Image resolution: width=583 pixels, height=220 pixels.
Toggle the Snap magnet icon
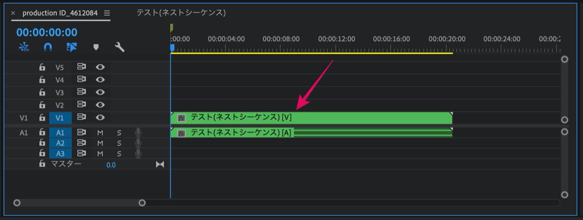[x=48, y=47]
